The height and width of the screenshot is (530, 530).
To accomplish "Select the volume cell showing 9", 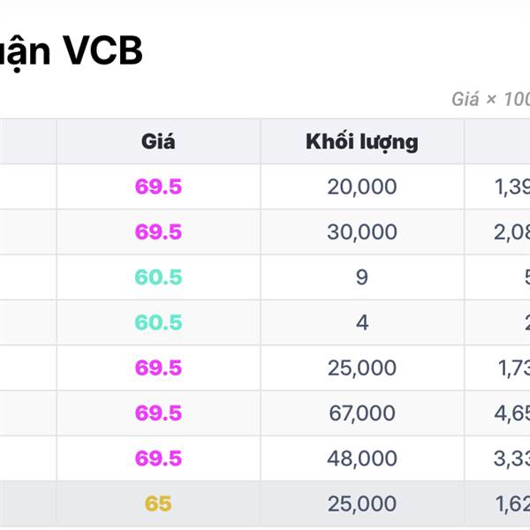I will [361, 277].
